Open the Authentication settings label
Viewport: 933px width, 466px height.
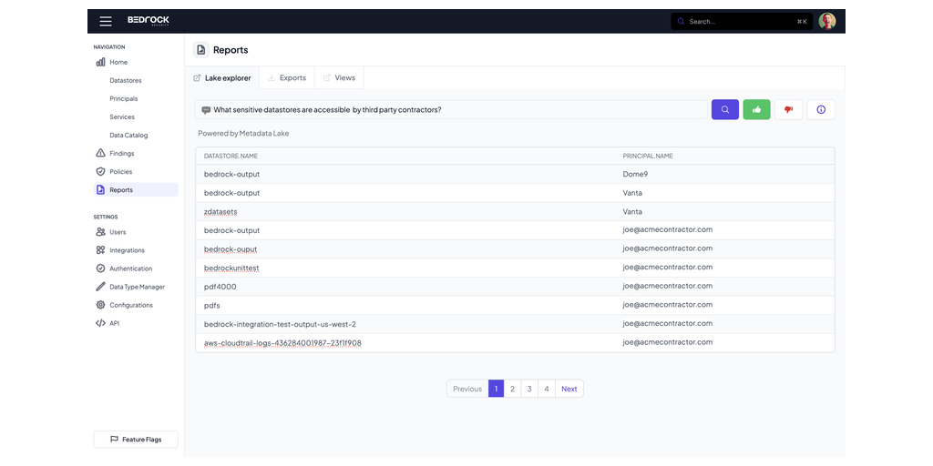tap(131, 268)
